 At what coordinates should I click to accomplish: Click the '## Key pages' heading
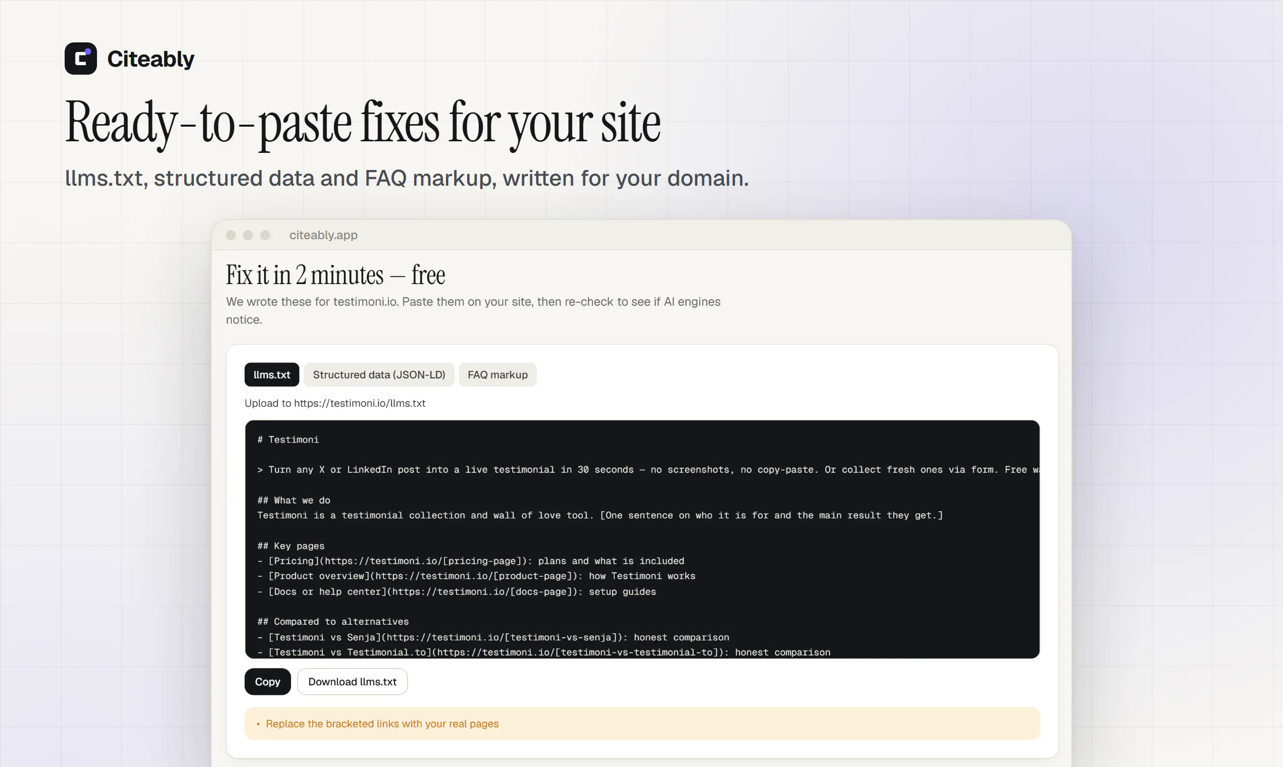[x=291, y=546]
